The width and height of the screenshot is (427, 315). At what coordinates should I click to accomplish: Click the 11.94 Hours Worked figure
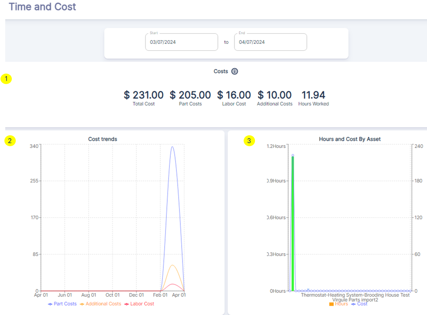click(x=313, y=95)
